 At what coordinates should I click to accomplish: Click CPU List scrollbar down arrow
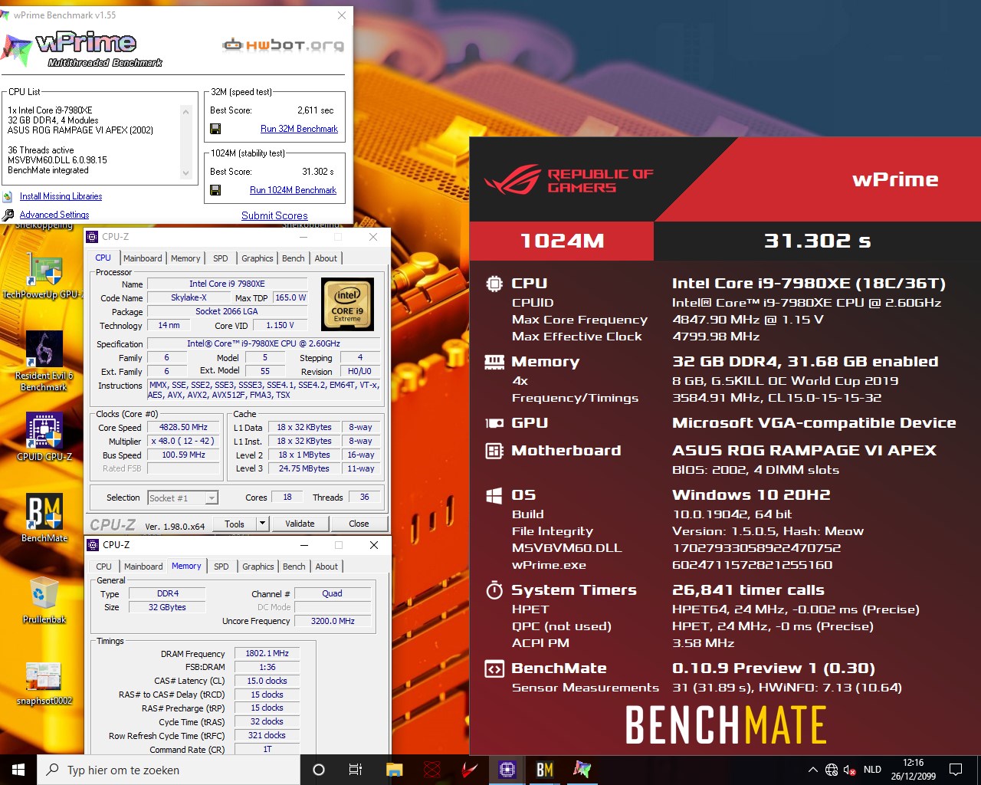click(x=185, y=172)
